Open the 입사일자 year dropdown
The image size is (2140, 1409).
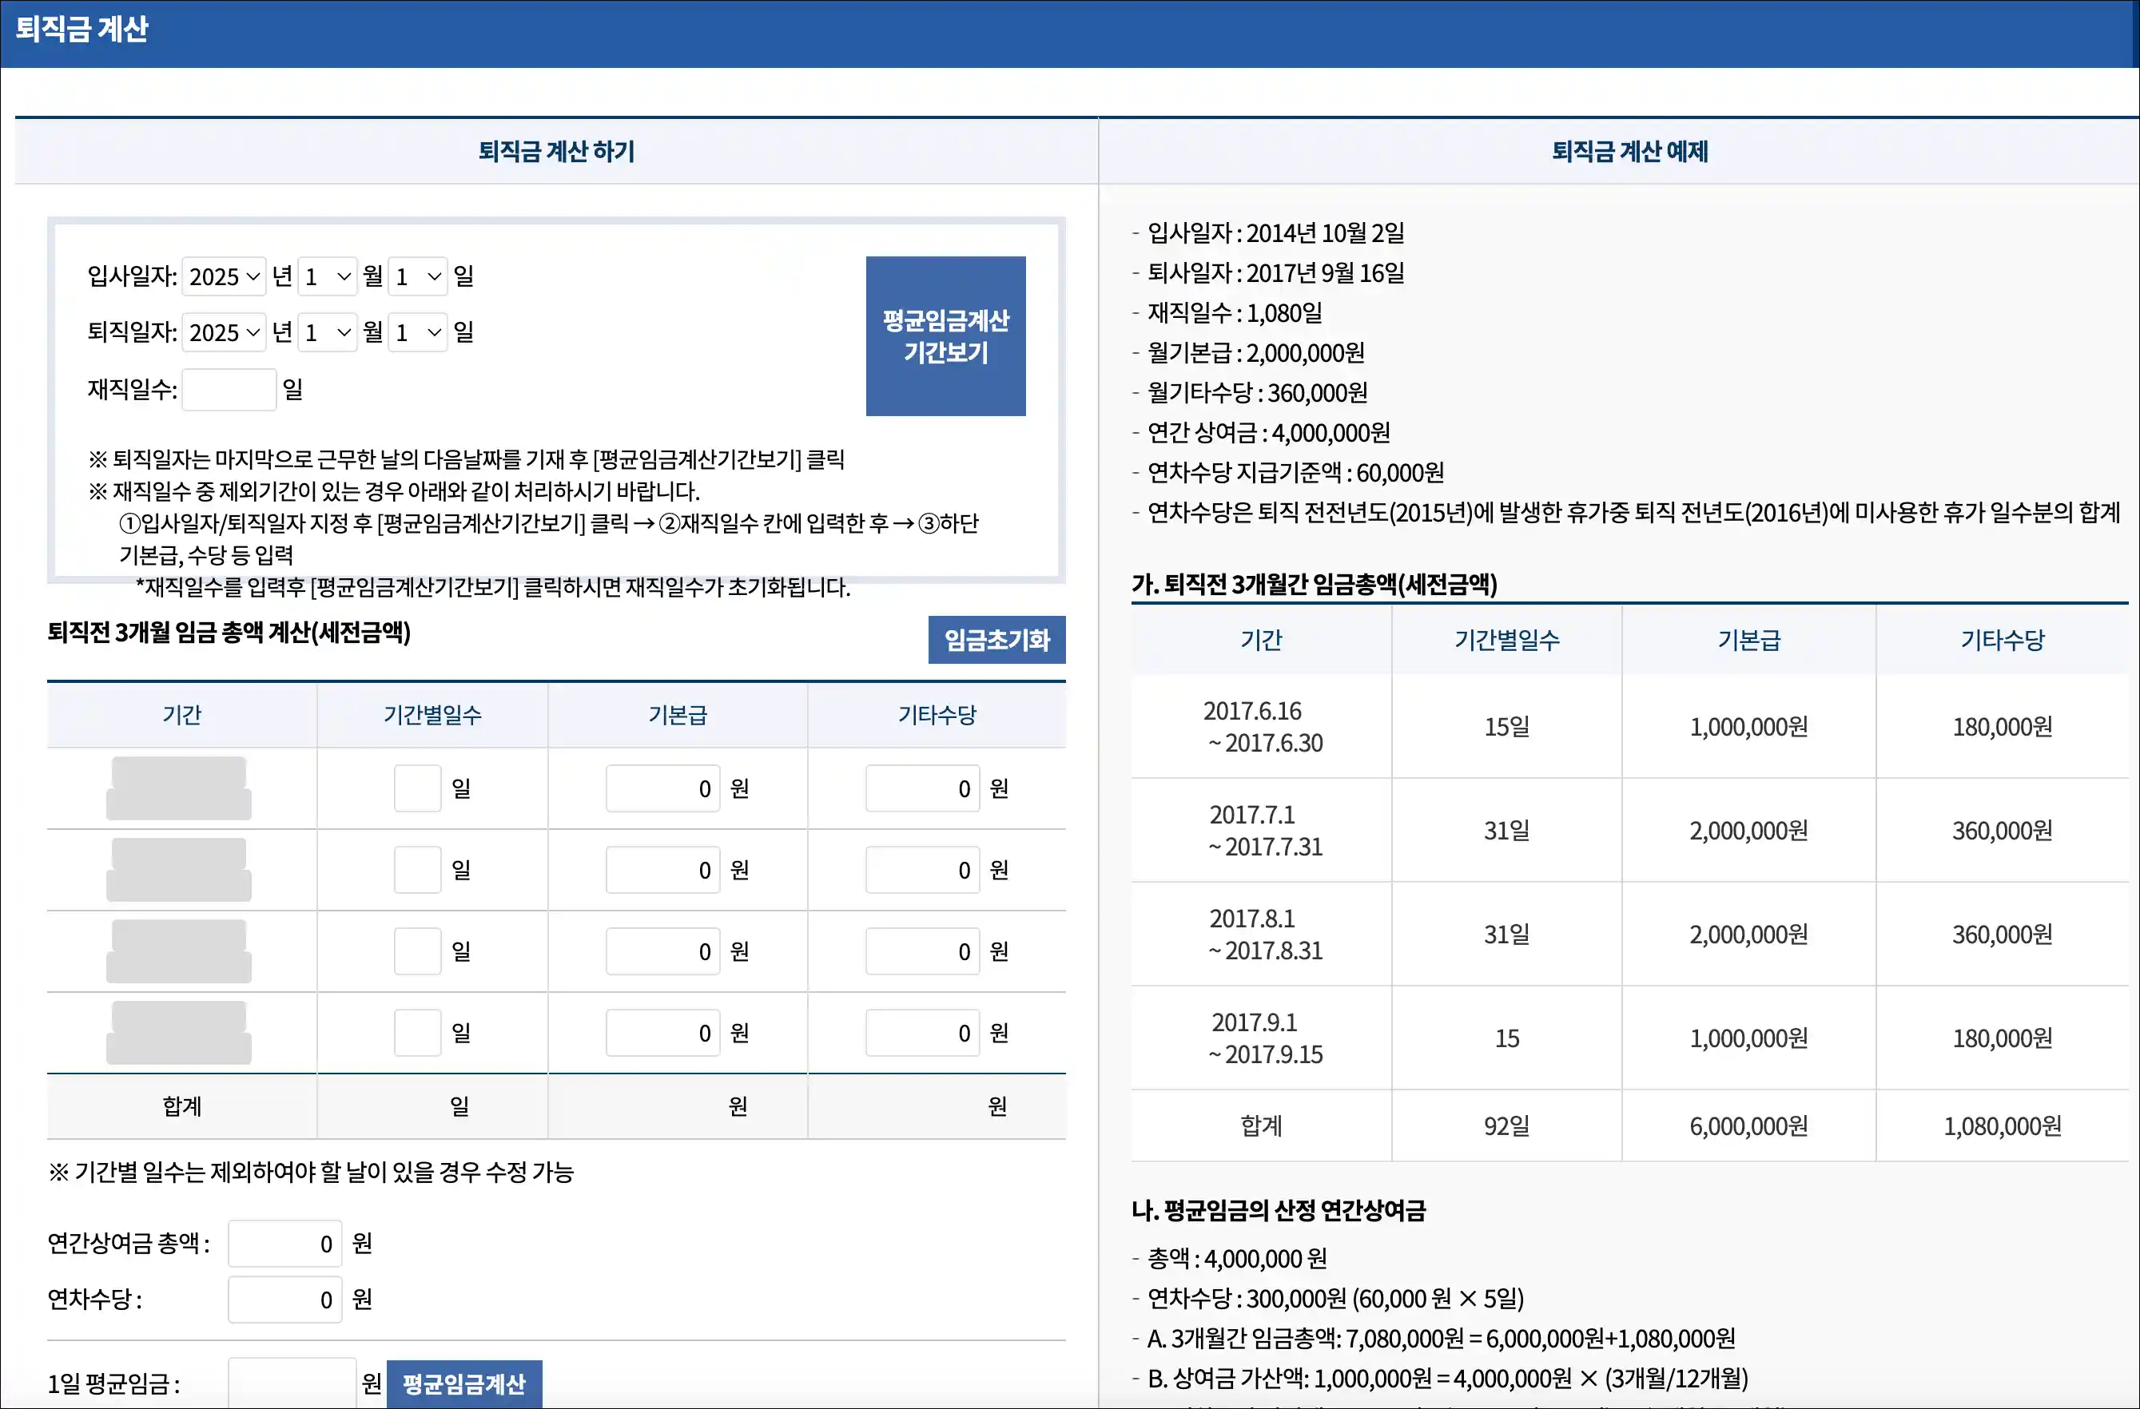click(224, 276)
